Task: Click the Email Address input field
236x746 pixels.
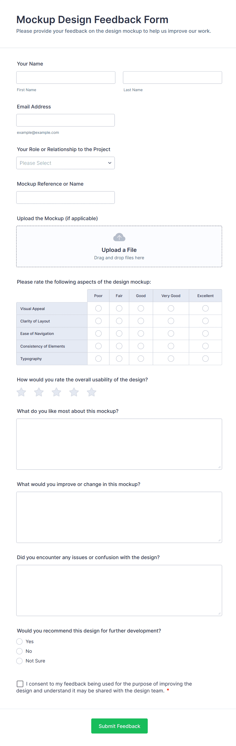Action: (x=65, y=120)
